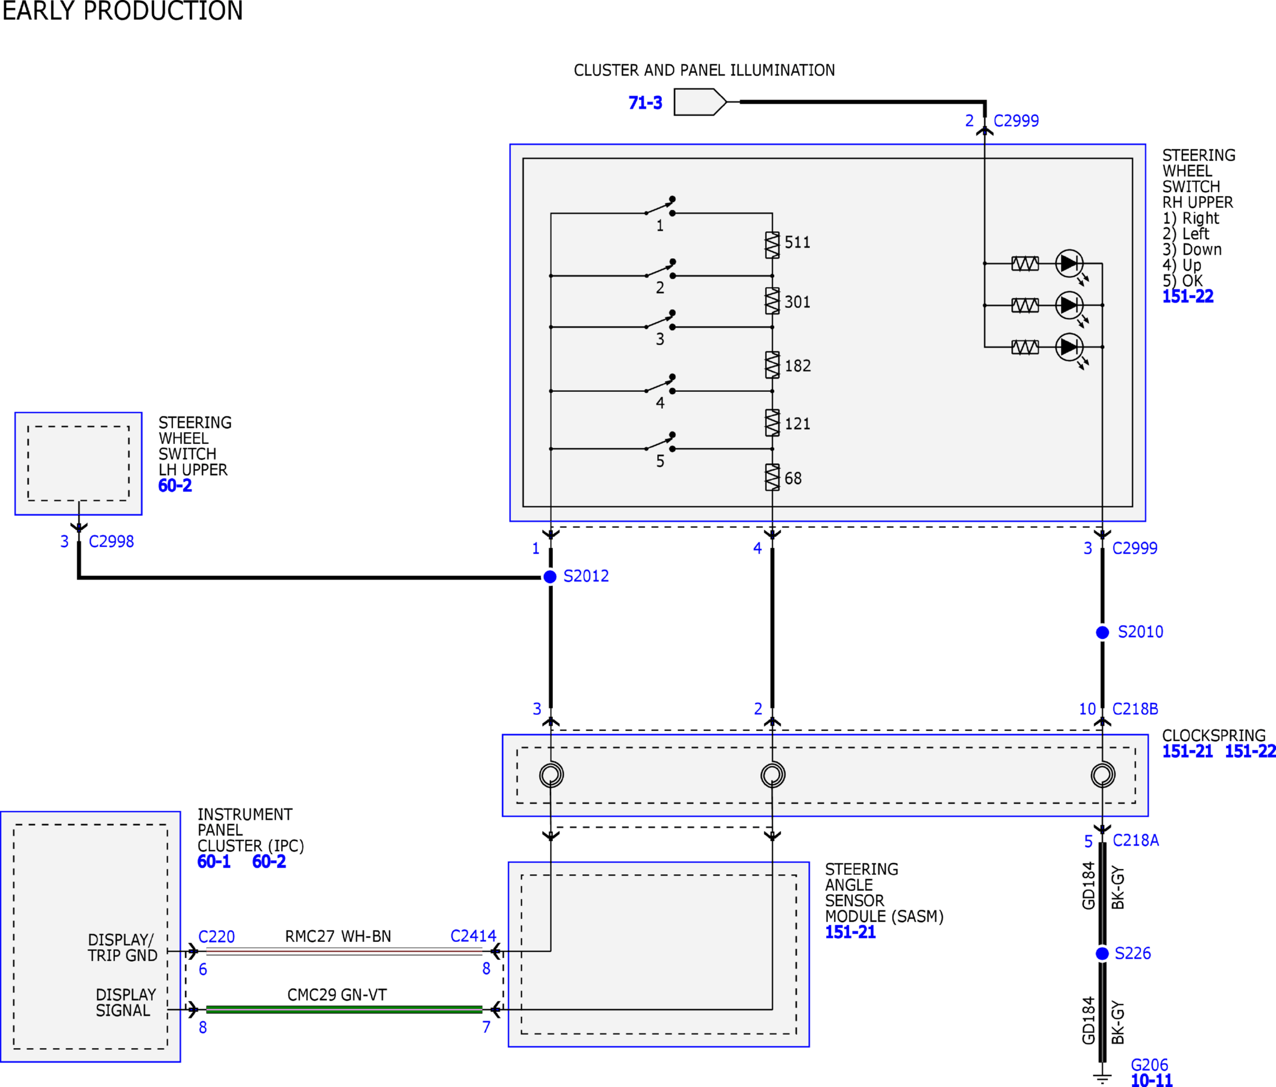Click the leftmost clockspring coil symbol
This screenshot has height=1087, width=1276.
point(551,774)
